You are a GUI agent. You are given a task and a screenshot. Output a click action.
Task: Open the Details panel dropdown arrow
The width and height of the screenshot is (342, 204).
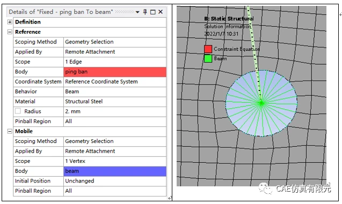pyautogui.click(x=137, y=12)
